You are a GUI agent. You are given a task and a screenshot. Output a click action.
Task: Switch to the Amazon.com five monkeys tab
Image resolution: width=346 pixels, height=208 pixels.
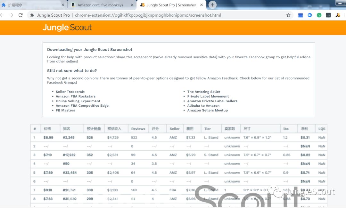tap(100, 5)
